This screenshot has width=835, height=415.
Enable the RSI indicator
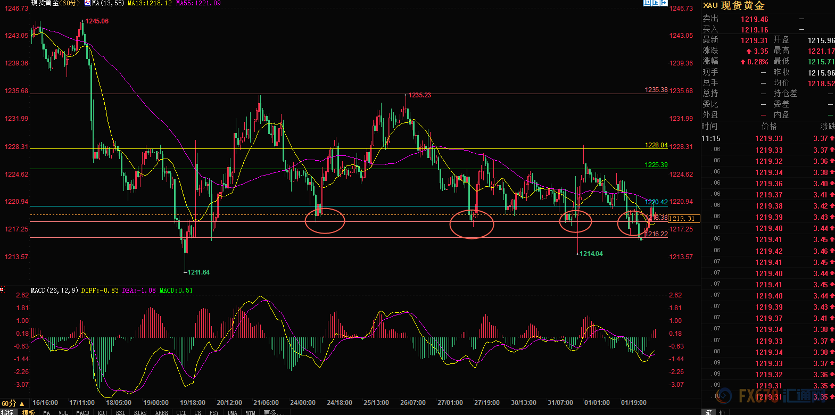(x=120, y=412)
